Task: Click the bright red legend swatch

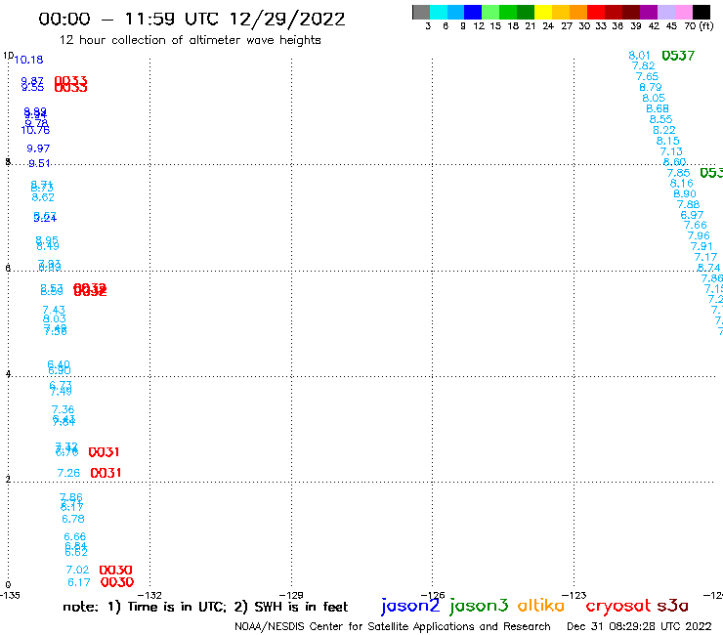Action: (596, 12)
